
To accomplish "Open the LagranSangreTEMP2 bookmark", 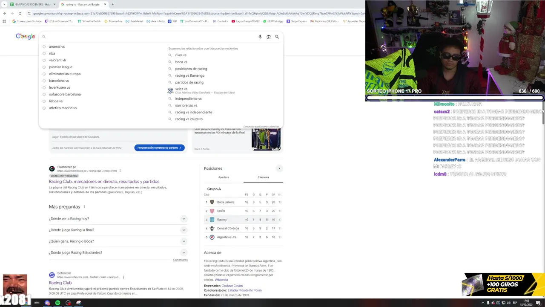I will pos(246,21).
